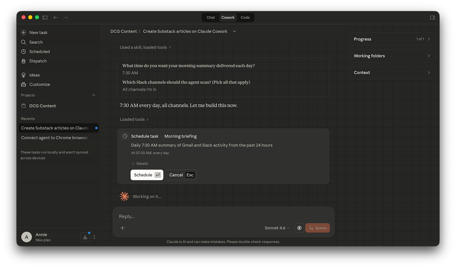Click the New task plus icon
456x268 pixels.
[23, 33]
